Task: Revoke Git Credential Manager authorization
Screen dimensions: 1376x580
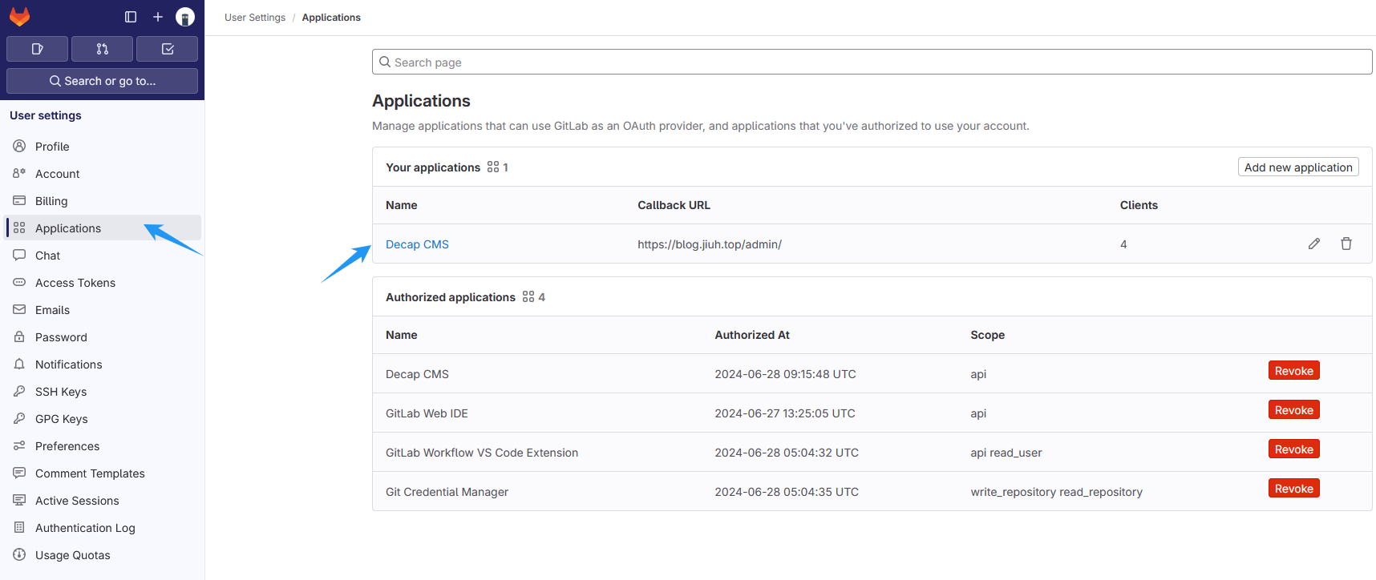Action: 1293,489
